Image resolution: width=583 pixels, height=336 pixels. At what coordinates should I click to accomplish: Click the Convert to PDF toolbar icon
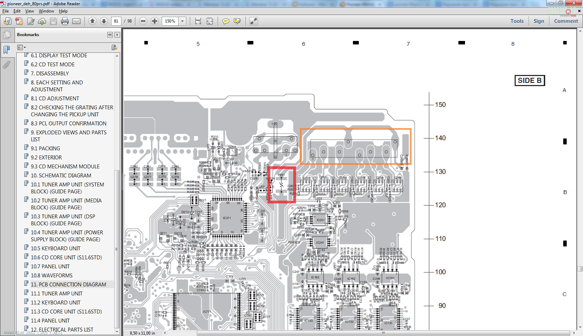click(19, 21)
